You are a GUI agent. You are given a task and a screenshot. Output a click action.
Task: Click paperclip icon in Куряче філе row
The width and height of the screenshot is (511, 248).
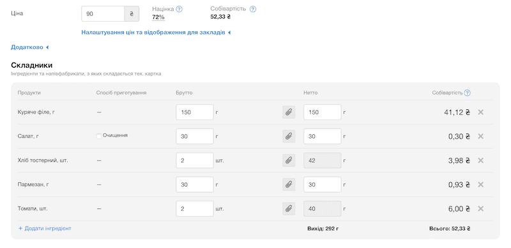point(289,112)
